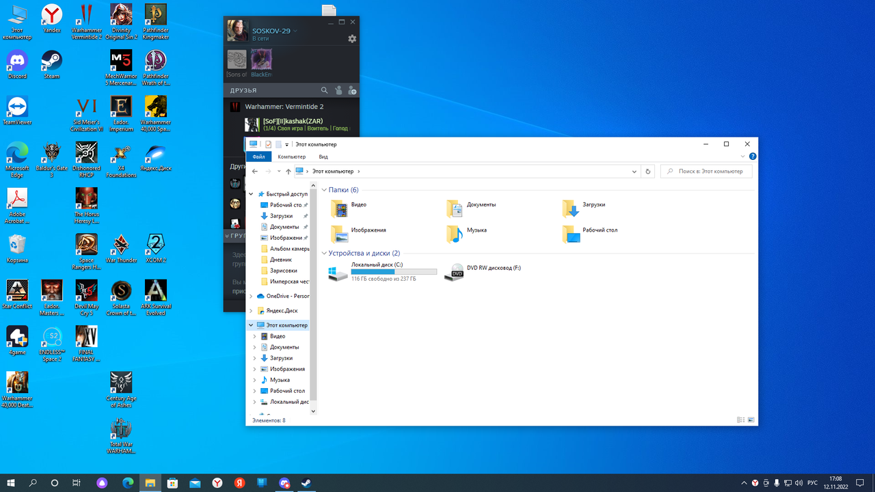Click Explorer back navigation arrow

point(255,172)
